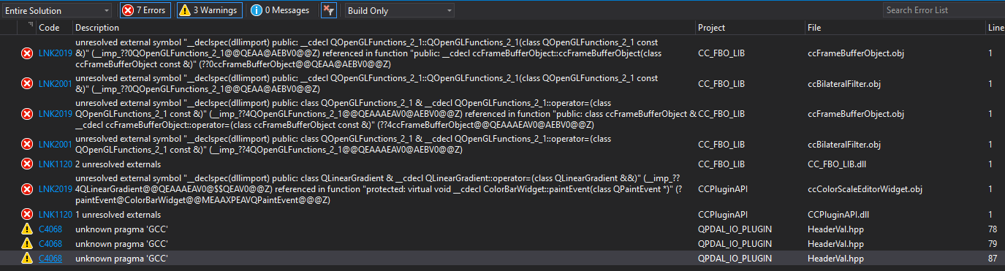The height and width of the screenshot is (271, 1005).
Task: Select HeaderVal.hpp file cell for line 78
Action: [x=835, y=229]
